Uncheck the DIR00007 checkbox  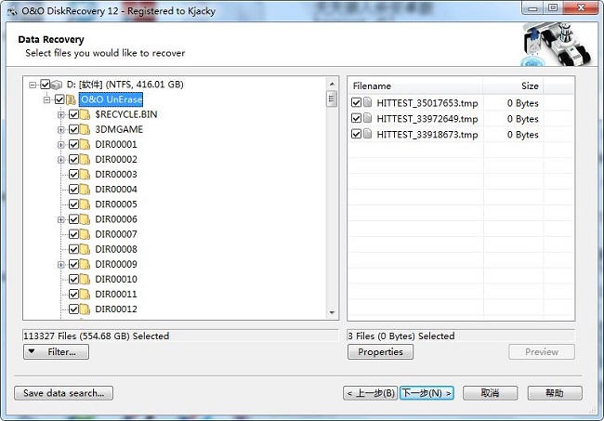click(x=73, y=234)
